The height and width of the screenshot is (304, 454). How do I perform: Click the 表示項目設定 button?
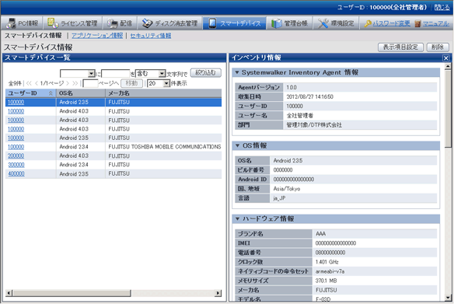coord(400,47)
